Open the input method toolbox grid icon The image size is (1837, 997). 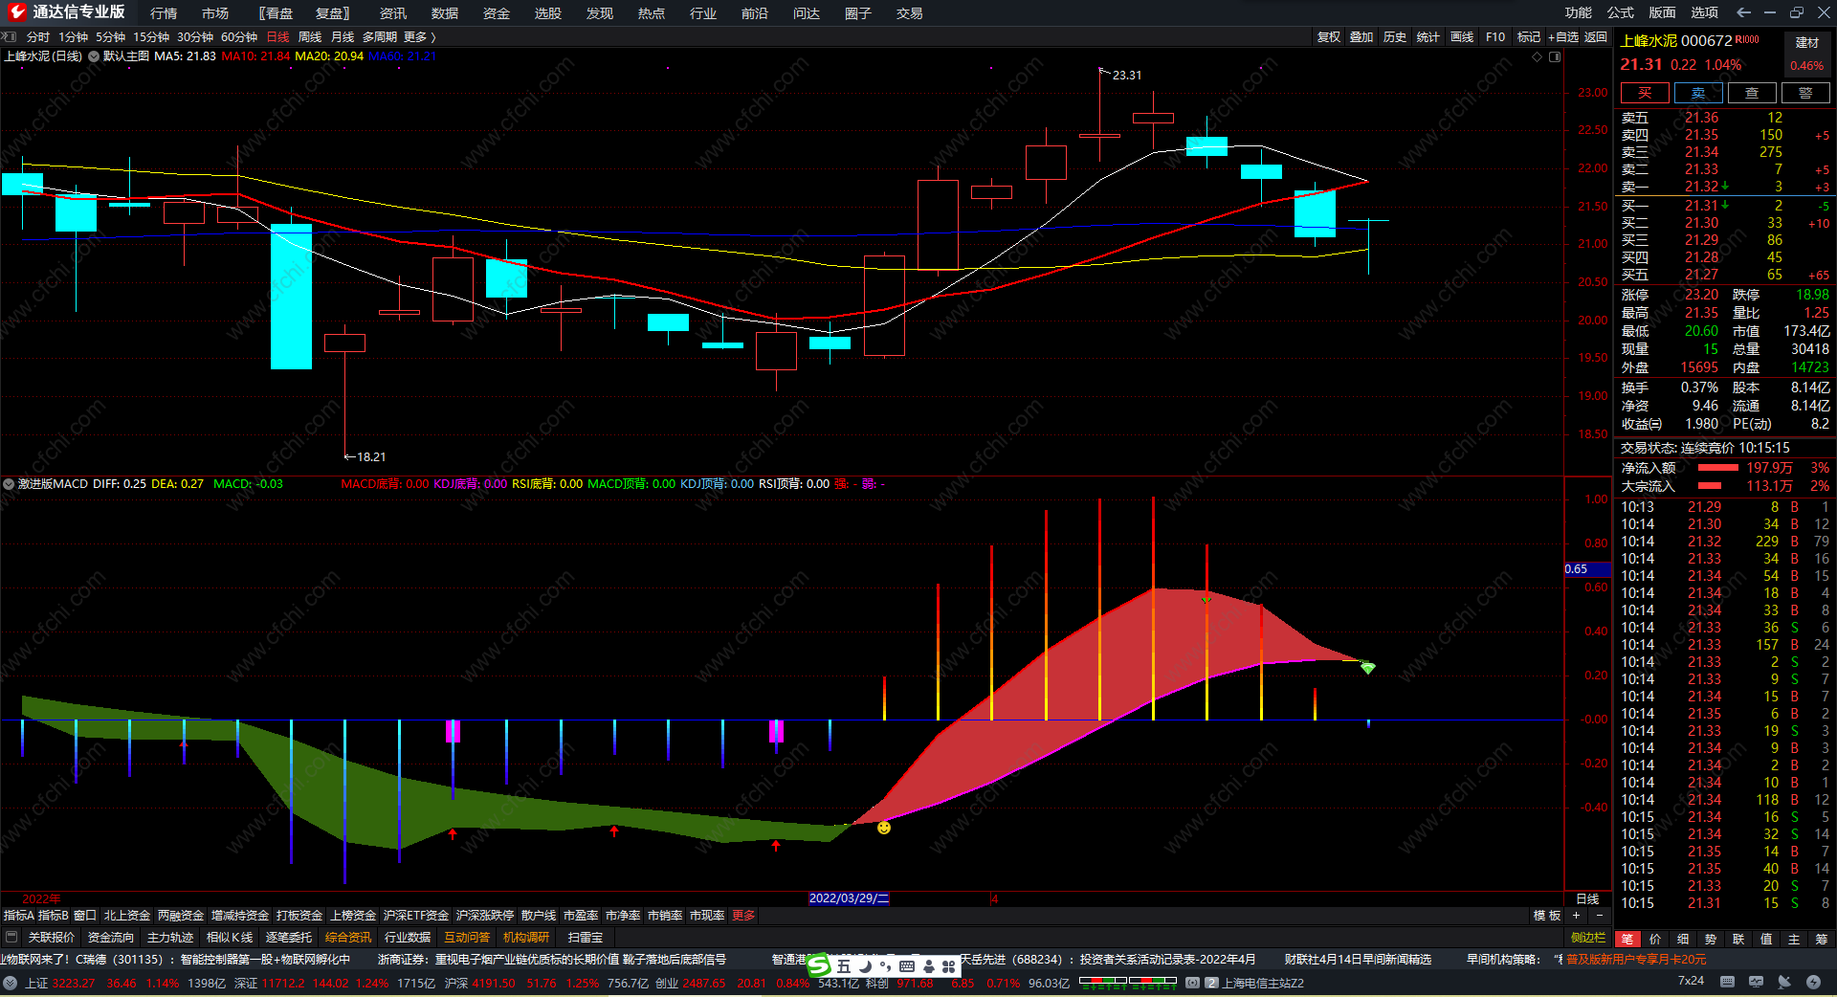[949, 966]
